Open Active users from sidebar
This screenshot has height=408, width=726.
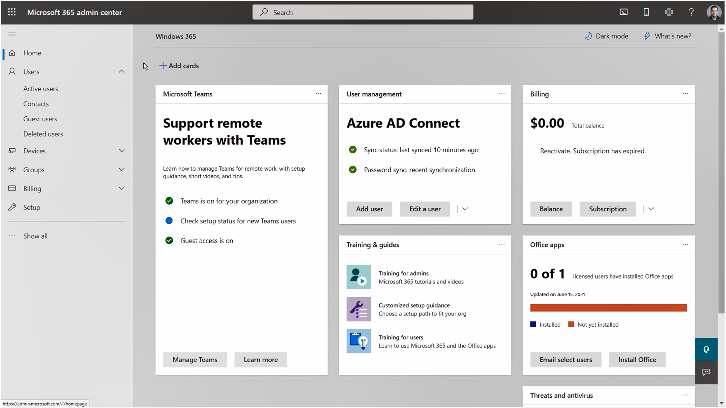coord(40,89)
